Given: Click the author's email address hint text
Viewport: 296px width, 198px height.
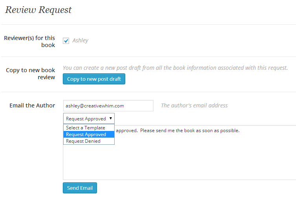Looking at the screenshot, I should [x=194, y=105].
